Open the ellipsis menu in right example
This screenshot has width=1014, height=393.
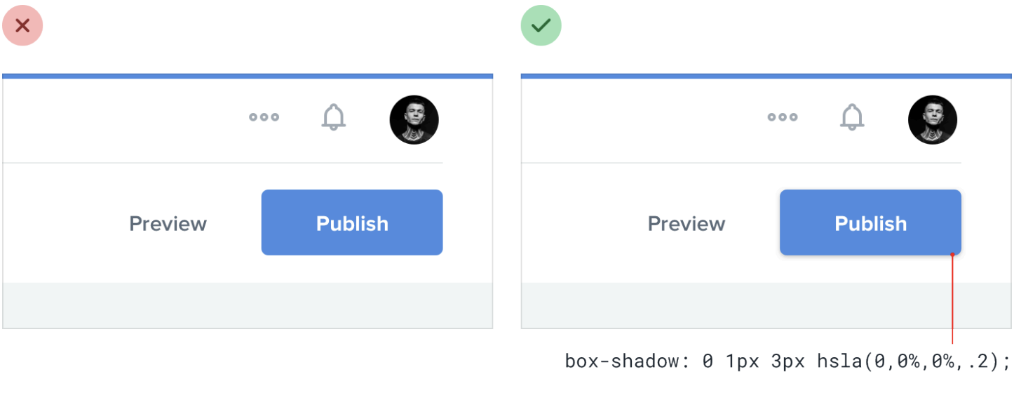pyautogui.click(x=783, y=117)
